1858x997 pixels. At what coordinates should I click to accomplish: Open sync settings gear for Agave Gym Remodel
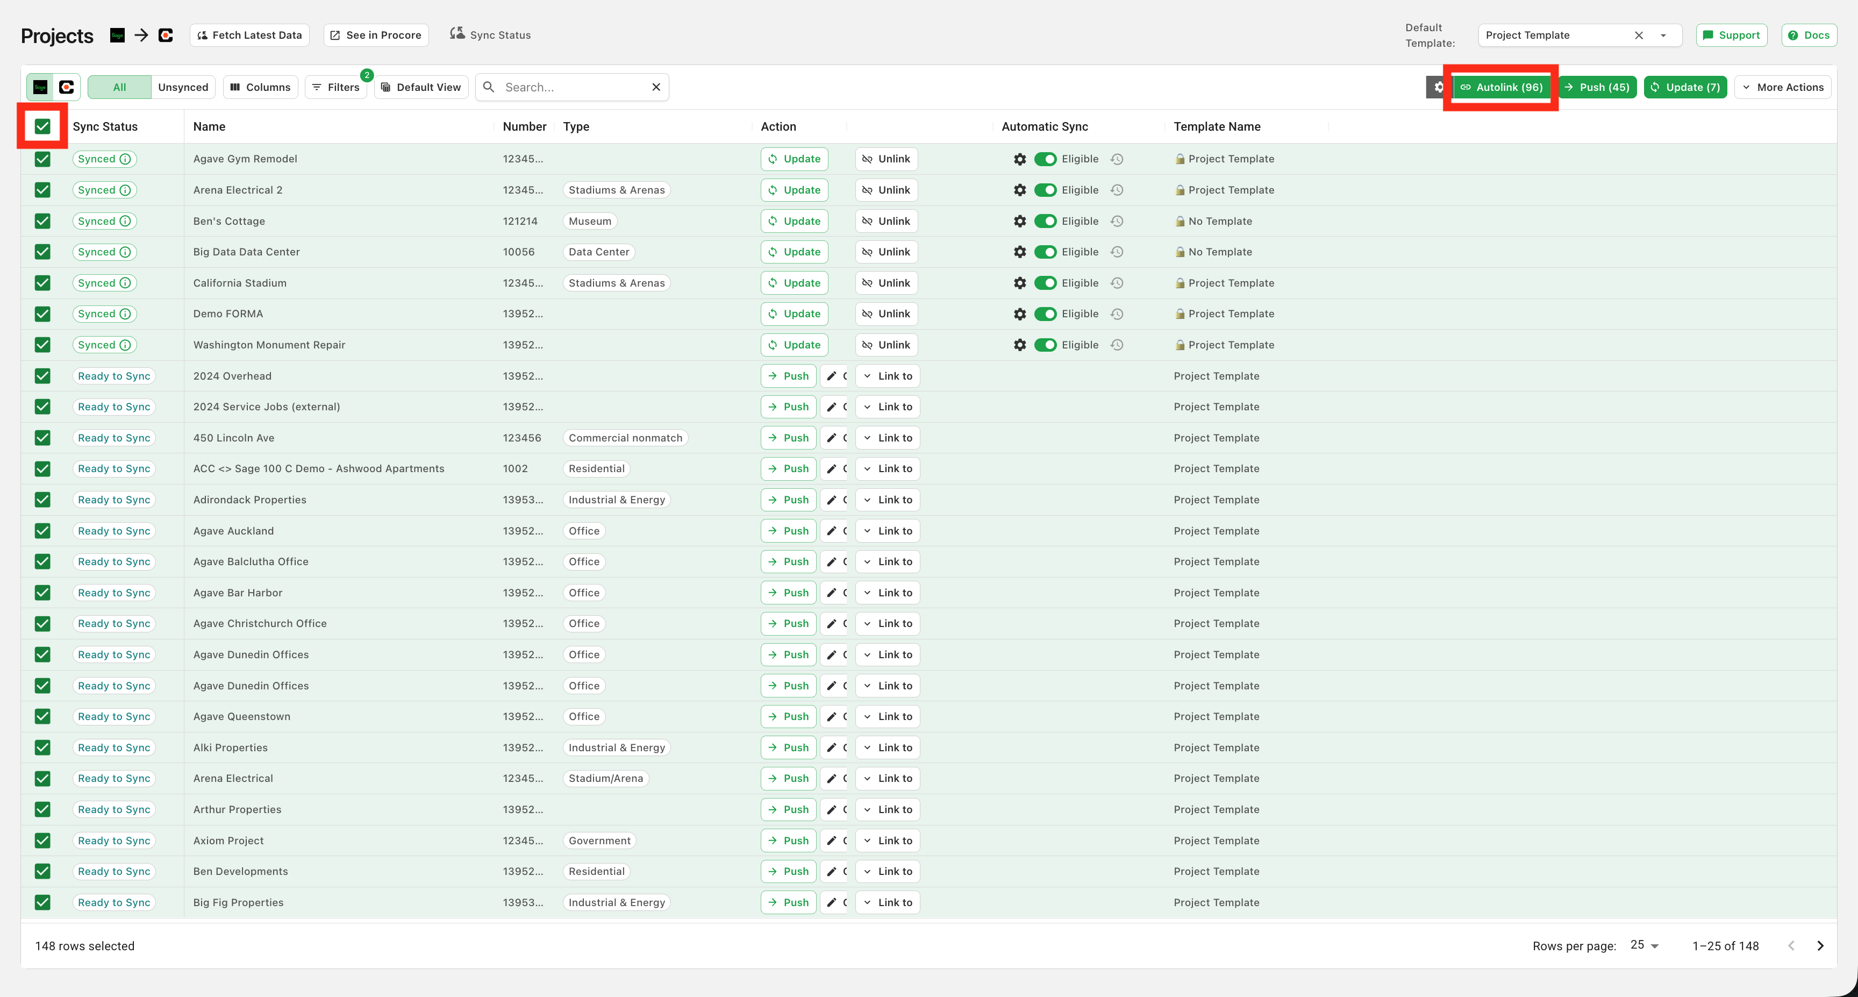point(1019,159)
